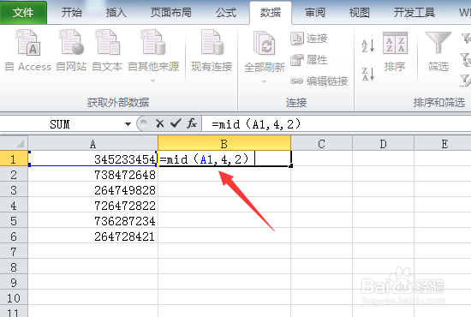Select row 8 header
The width and height of the screenshot is (471, 317).
point(14,266)
